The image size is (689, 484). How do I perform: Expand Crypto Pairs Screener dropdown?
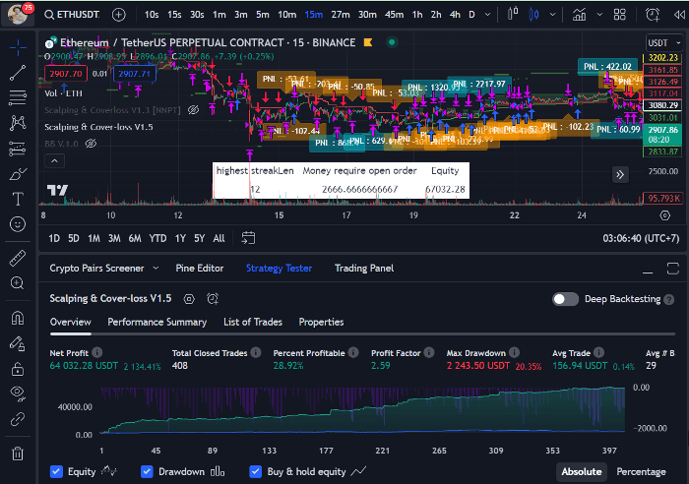(x=156, y=268)
